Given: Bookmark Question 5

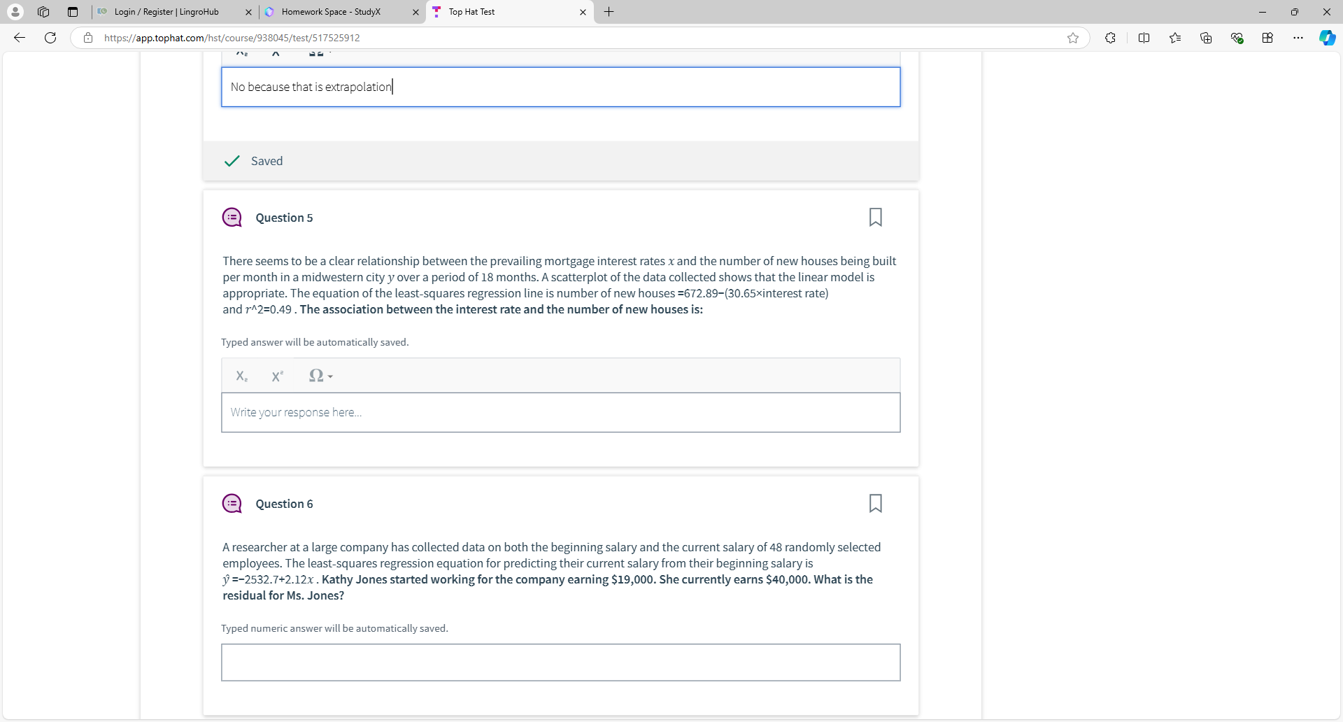Looking at the screenshot, I should click(875, 218).
